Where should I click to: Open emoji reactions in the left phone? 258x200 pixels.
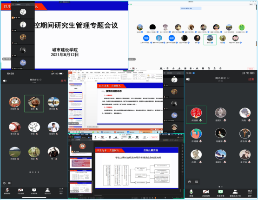[5, 183]
